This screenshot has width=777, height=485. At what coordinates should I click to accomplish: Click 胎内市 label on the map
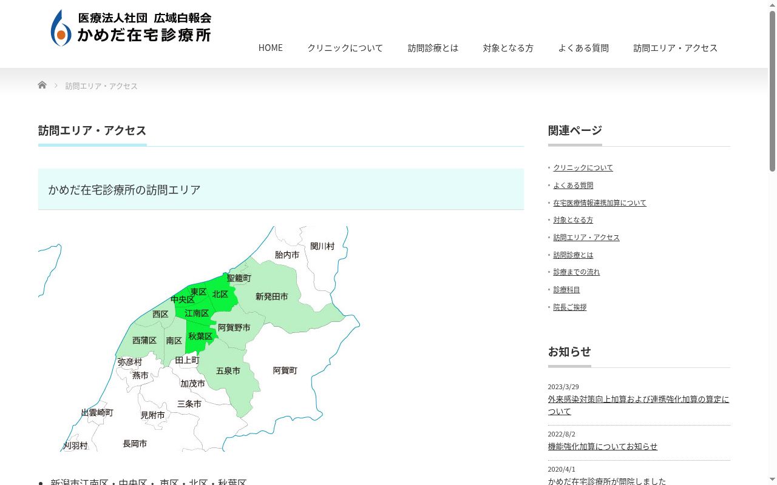click(x=287, y=255)
